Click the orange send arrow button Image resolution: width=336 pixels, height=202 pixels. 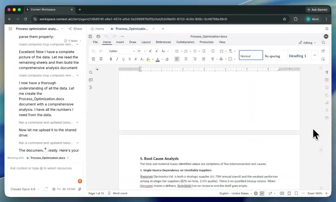[x=80, y=181]
